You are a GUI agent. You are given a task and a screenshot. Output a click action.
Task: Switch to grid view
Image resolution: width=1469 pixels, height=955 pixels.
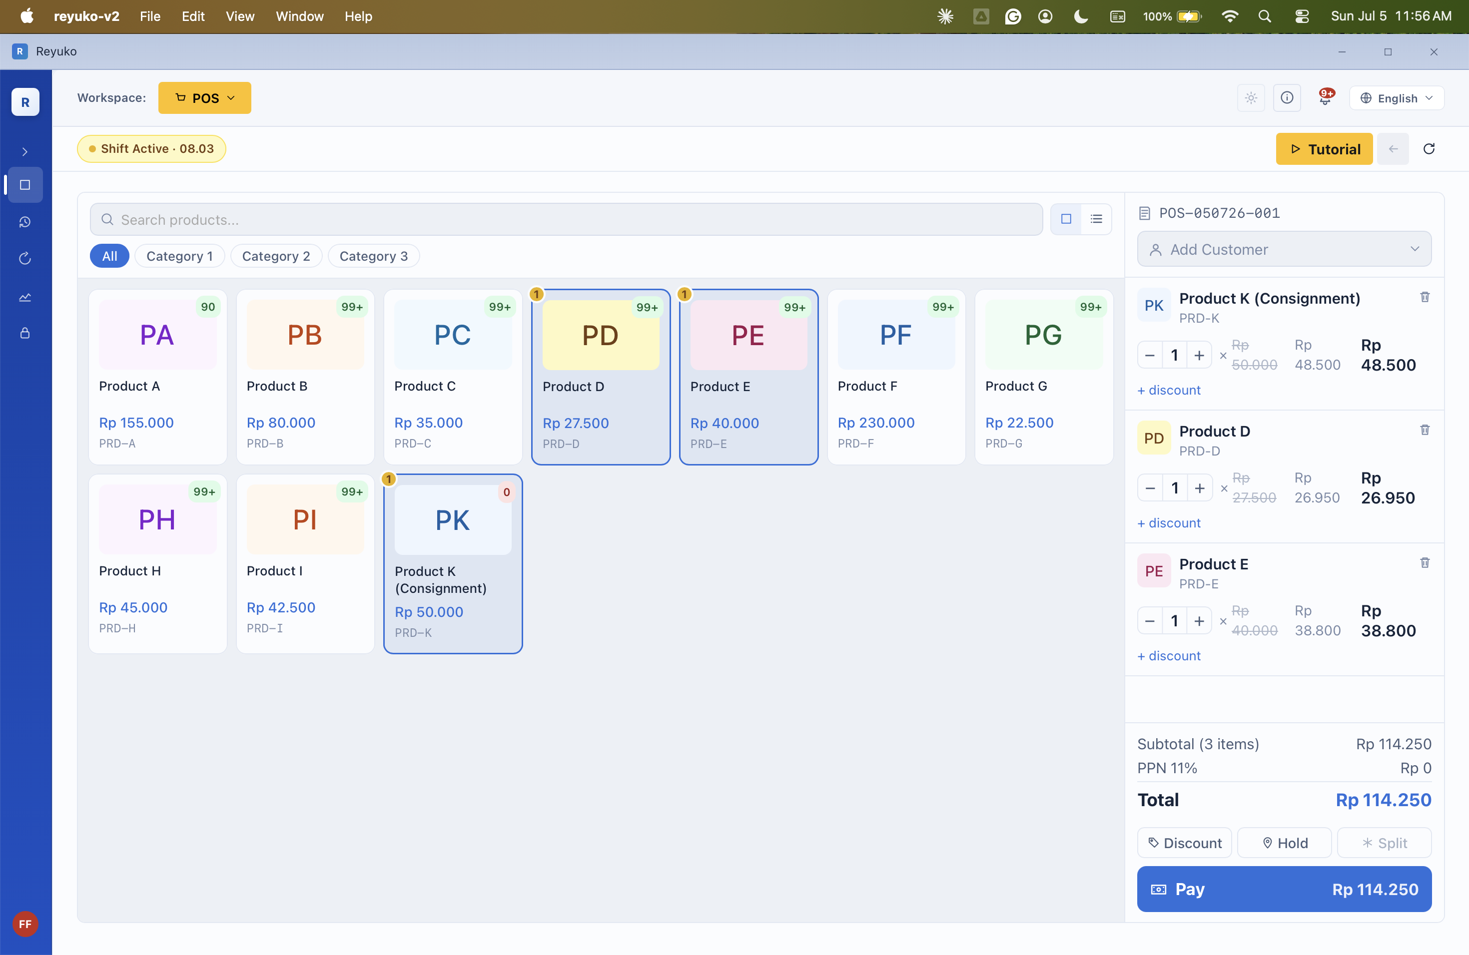pos(1066,219)
